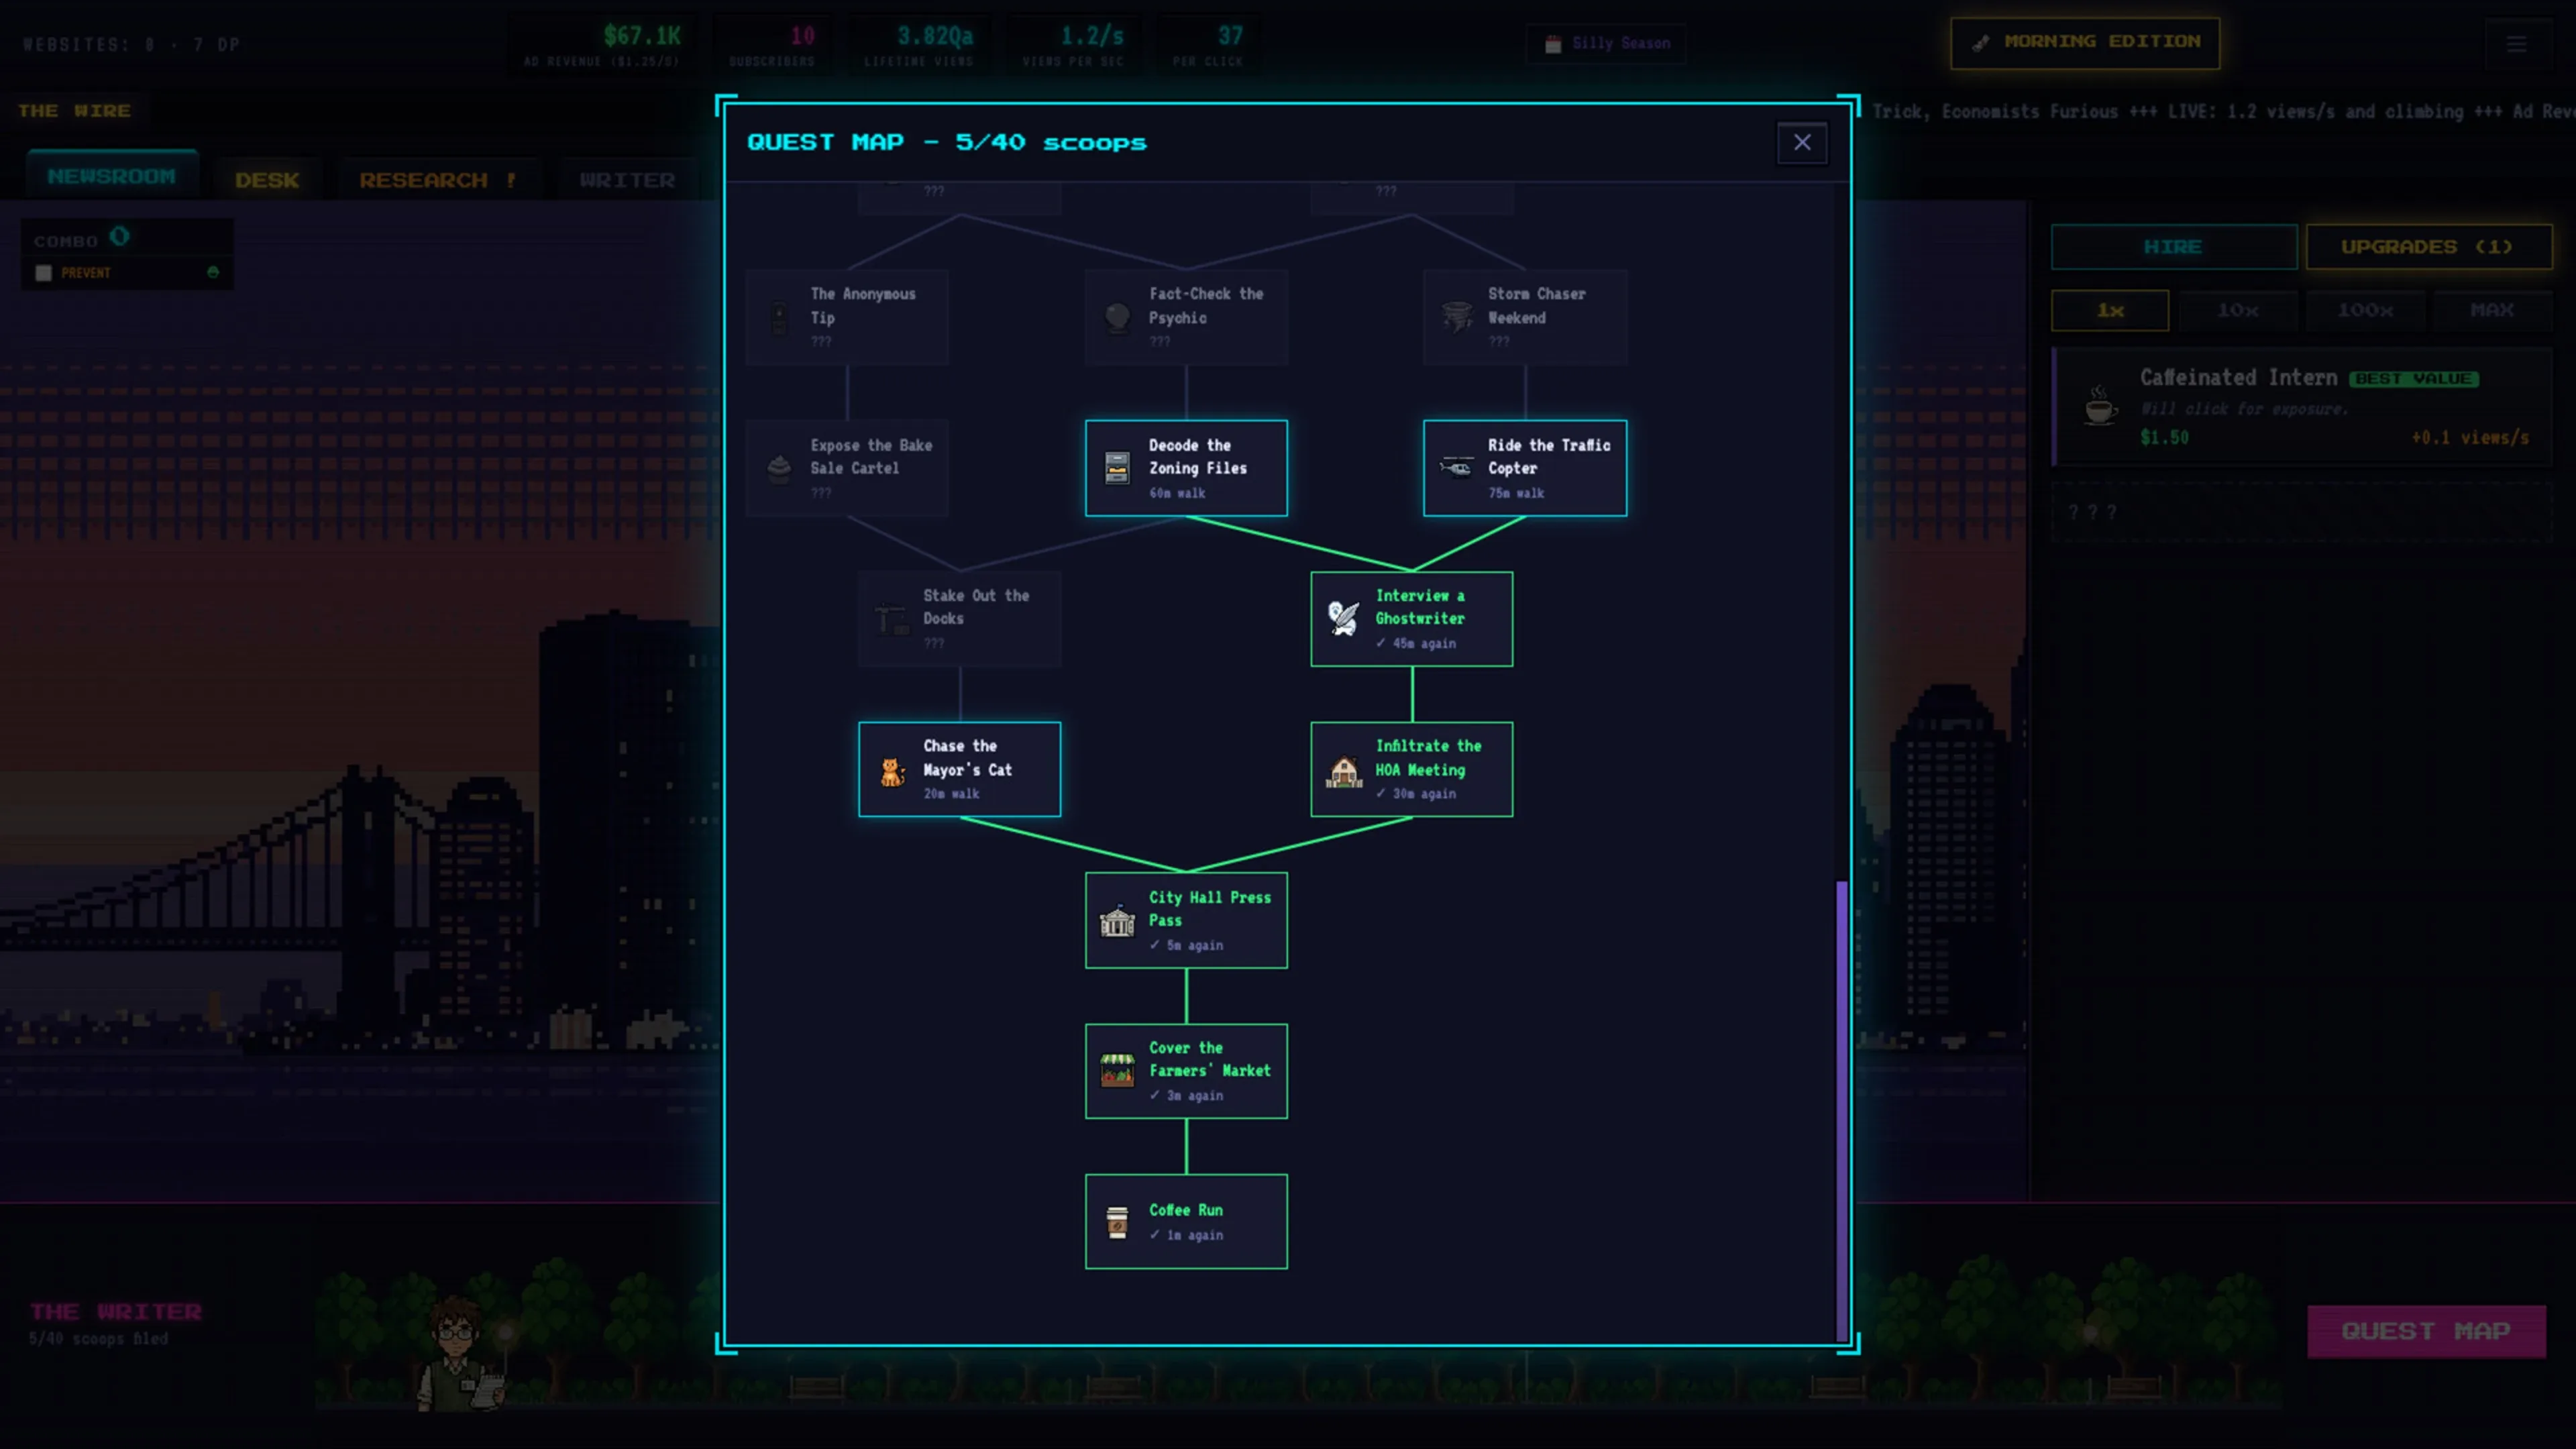Image resolution: width=2576 pixels, height=1449 pixels.
Task: Click the pink Quest Map button
Action: [2426, 1331]
